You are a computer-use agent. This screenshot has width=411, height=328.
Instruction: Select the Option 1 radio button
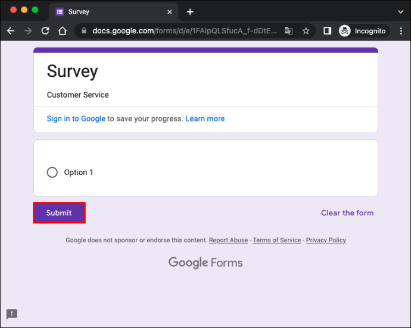click(52, 173)
